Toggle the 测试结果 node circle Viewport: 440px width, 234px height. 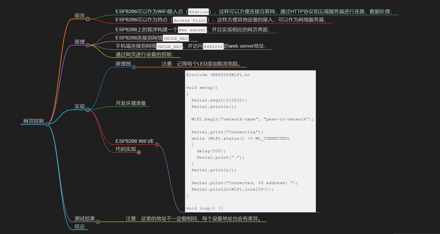tap(98, 222)
